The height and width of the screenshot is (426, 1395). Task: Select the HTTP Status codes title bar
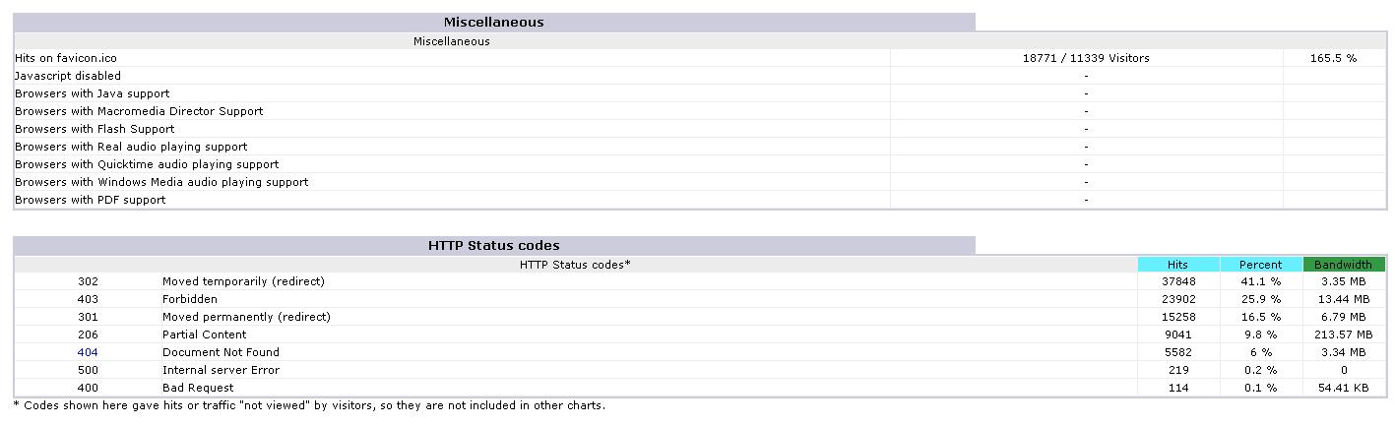point(494,245)
